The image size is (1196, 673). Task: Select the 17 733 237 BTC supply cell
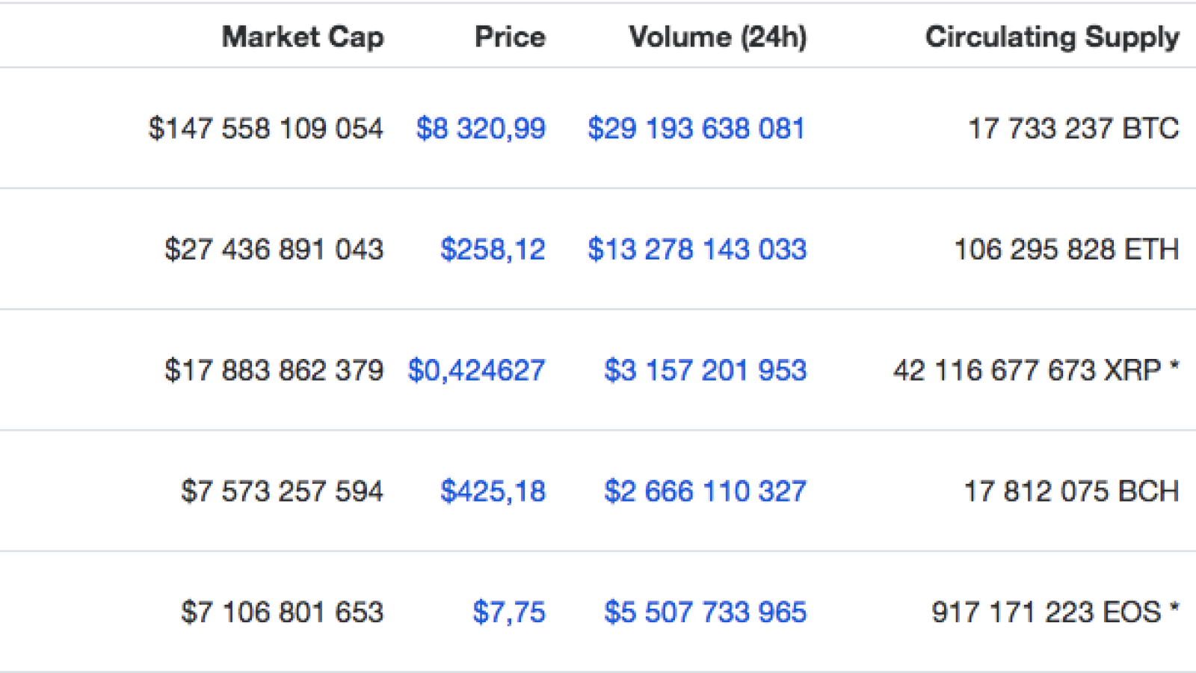(x=1073, y=129)
